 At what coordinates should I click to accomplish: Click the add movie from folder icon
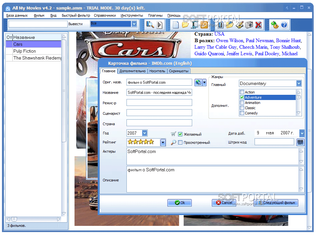(x=230, y=25)
